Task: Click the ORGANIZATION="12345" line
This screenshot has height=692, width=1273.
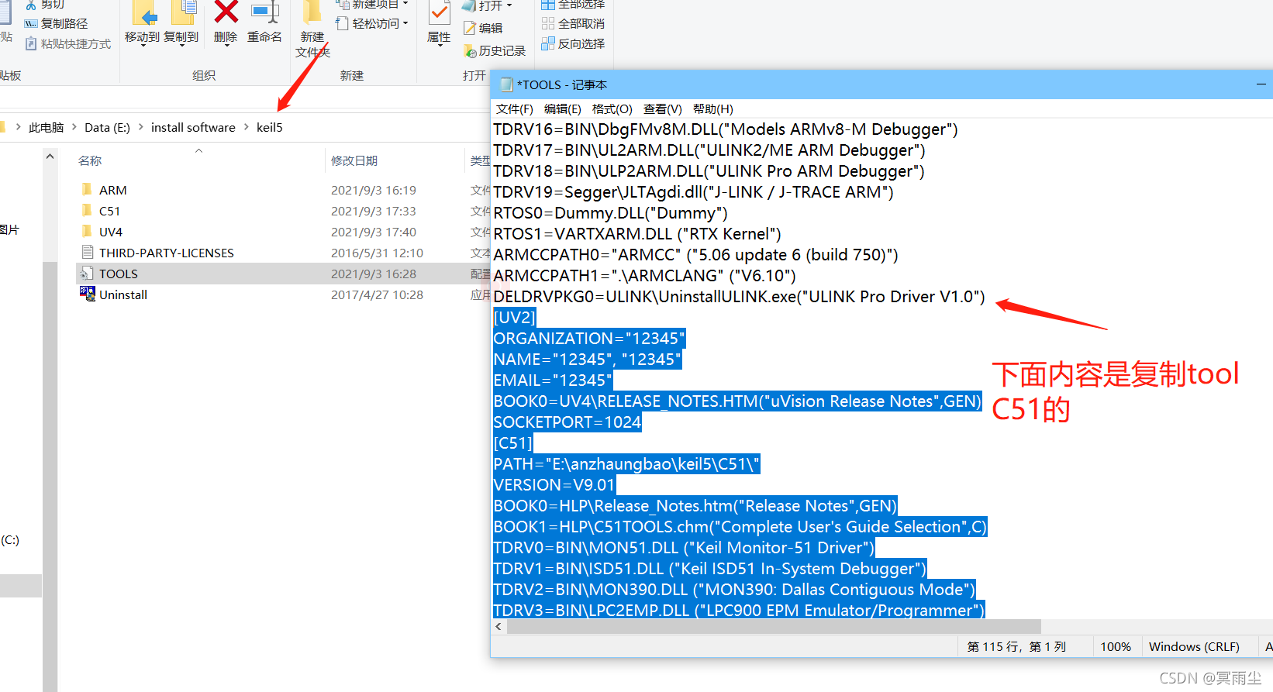Action: pyautogui.click(x=589, y=339)
